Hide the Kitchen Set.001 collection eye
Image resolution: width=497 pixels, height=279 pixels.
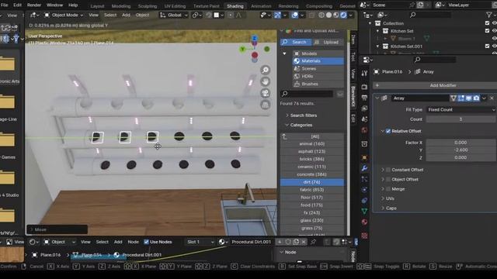coord(494,46)
